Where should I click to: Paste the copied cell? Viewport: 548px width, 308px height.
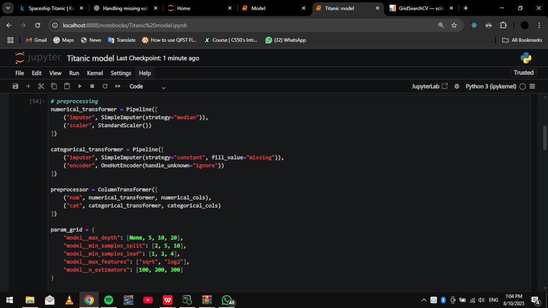(66, 86)
